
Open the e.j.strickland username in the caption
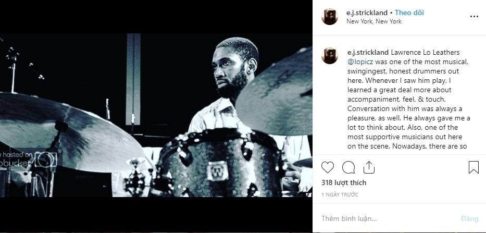point(368,53)
